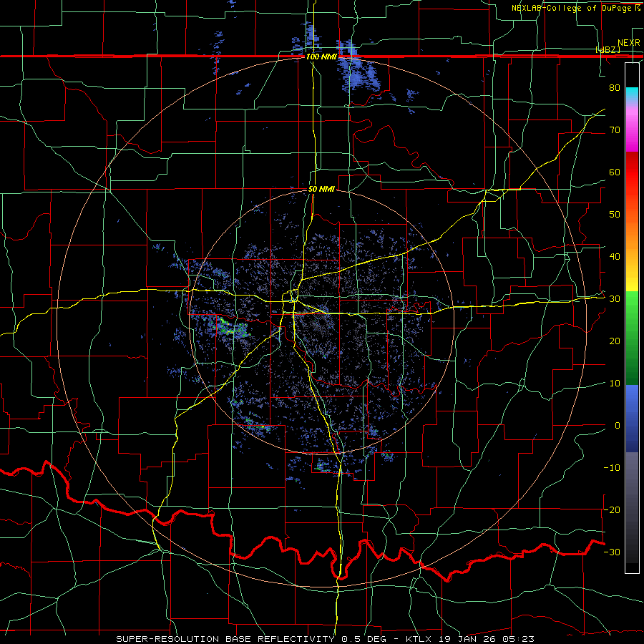
Task: Click the red segment of the color bar
Action: (632, 172)
